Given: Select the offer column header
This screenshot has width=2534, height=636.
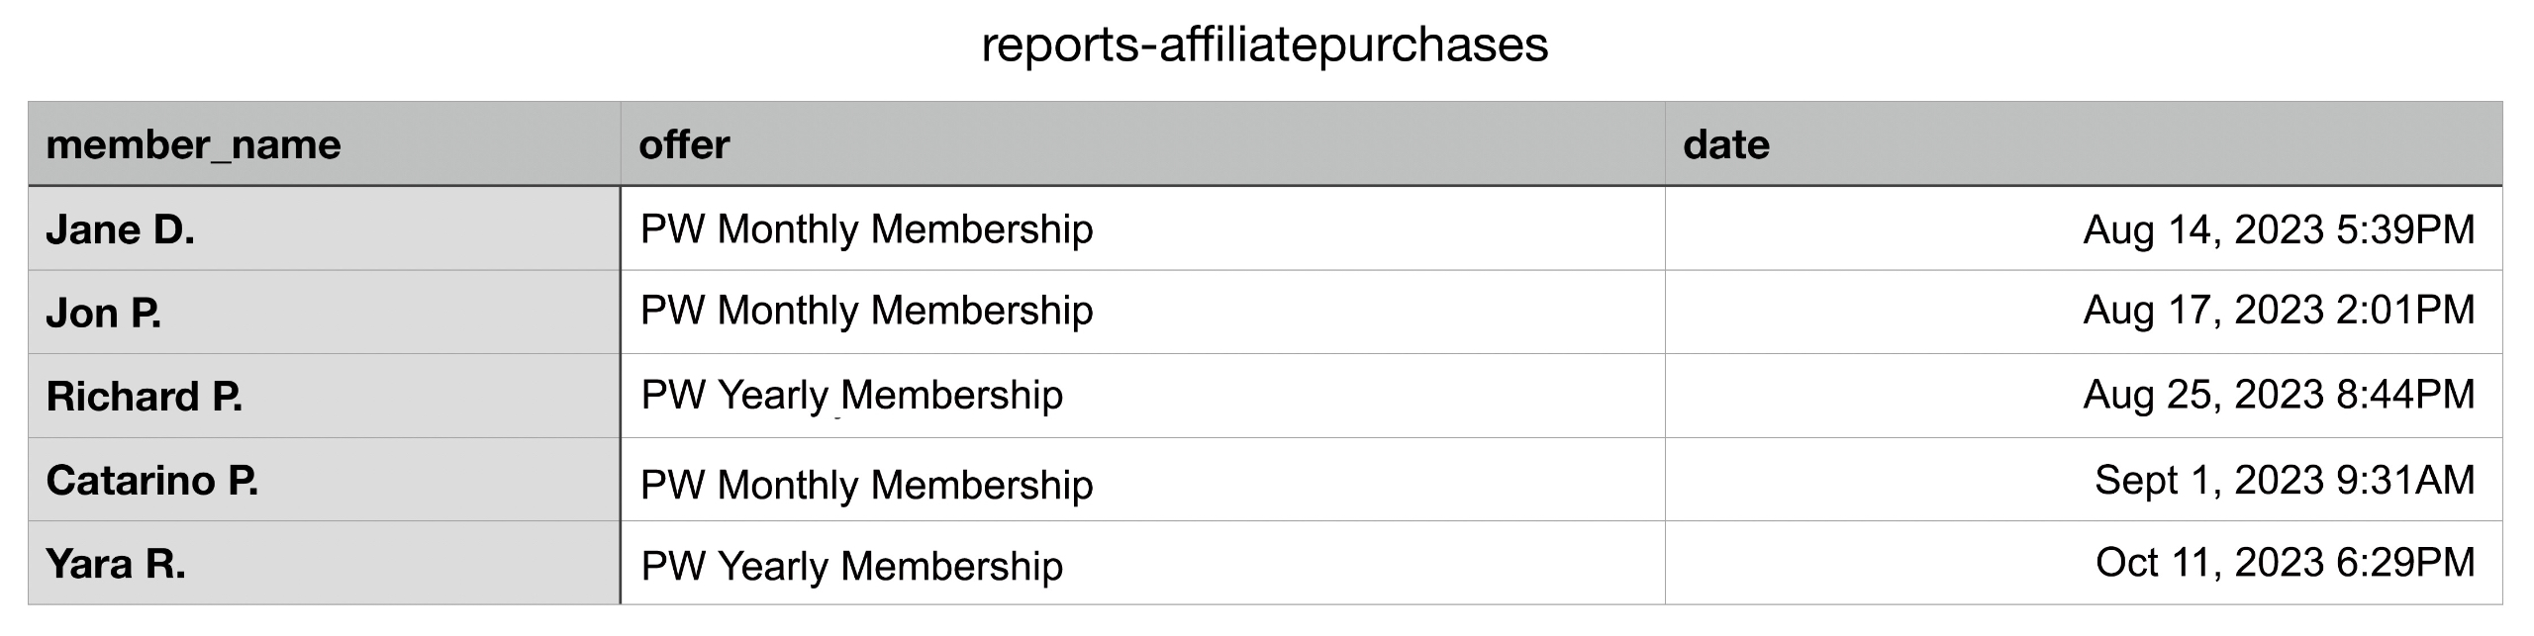Looking at the screenshot, I should coord(684,144).
